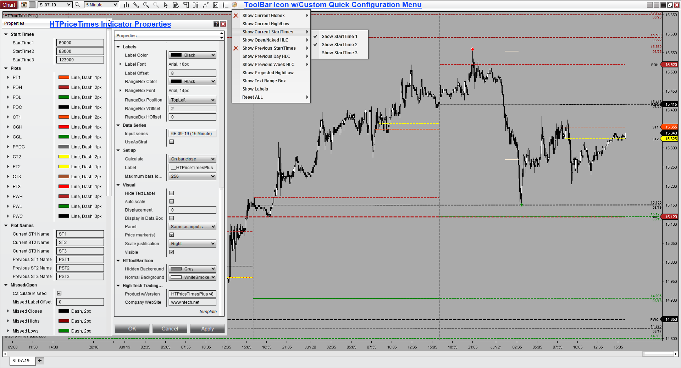Select the cursor pointer tool icon
The width and height of the screenshot is (681, 368).
click(166, 5)
